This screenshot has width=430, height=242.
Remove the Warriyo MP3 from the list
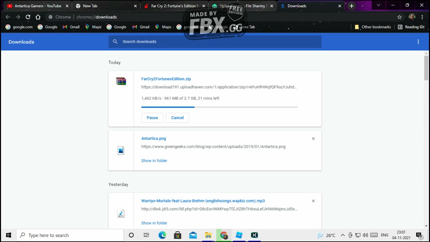click(313, 201)
